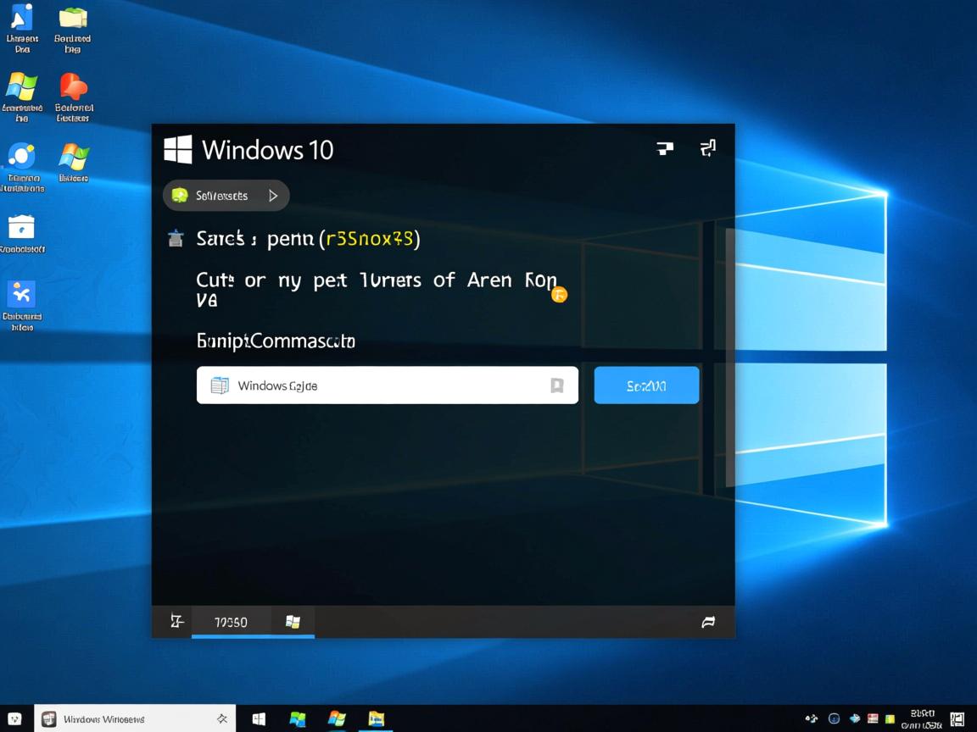This screenshot has height=732, width=977.
Task: Open the arrow next to the second header icon
Action: click(x=708, y=147)
